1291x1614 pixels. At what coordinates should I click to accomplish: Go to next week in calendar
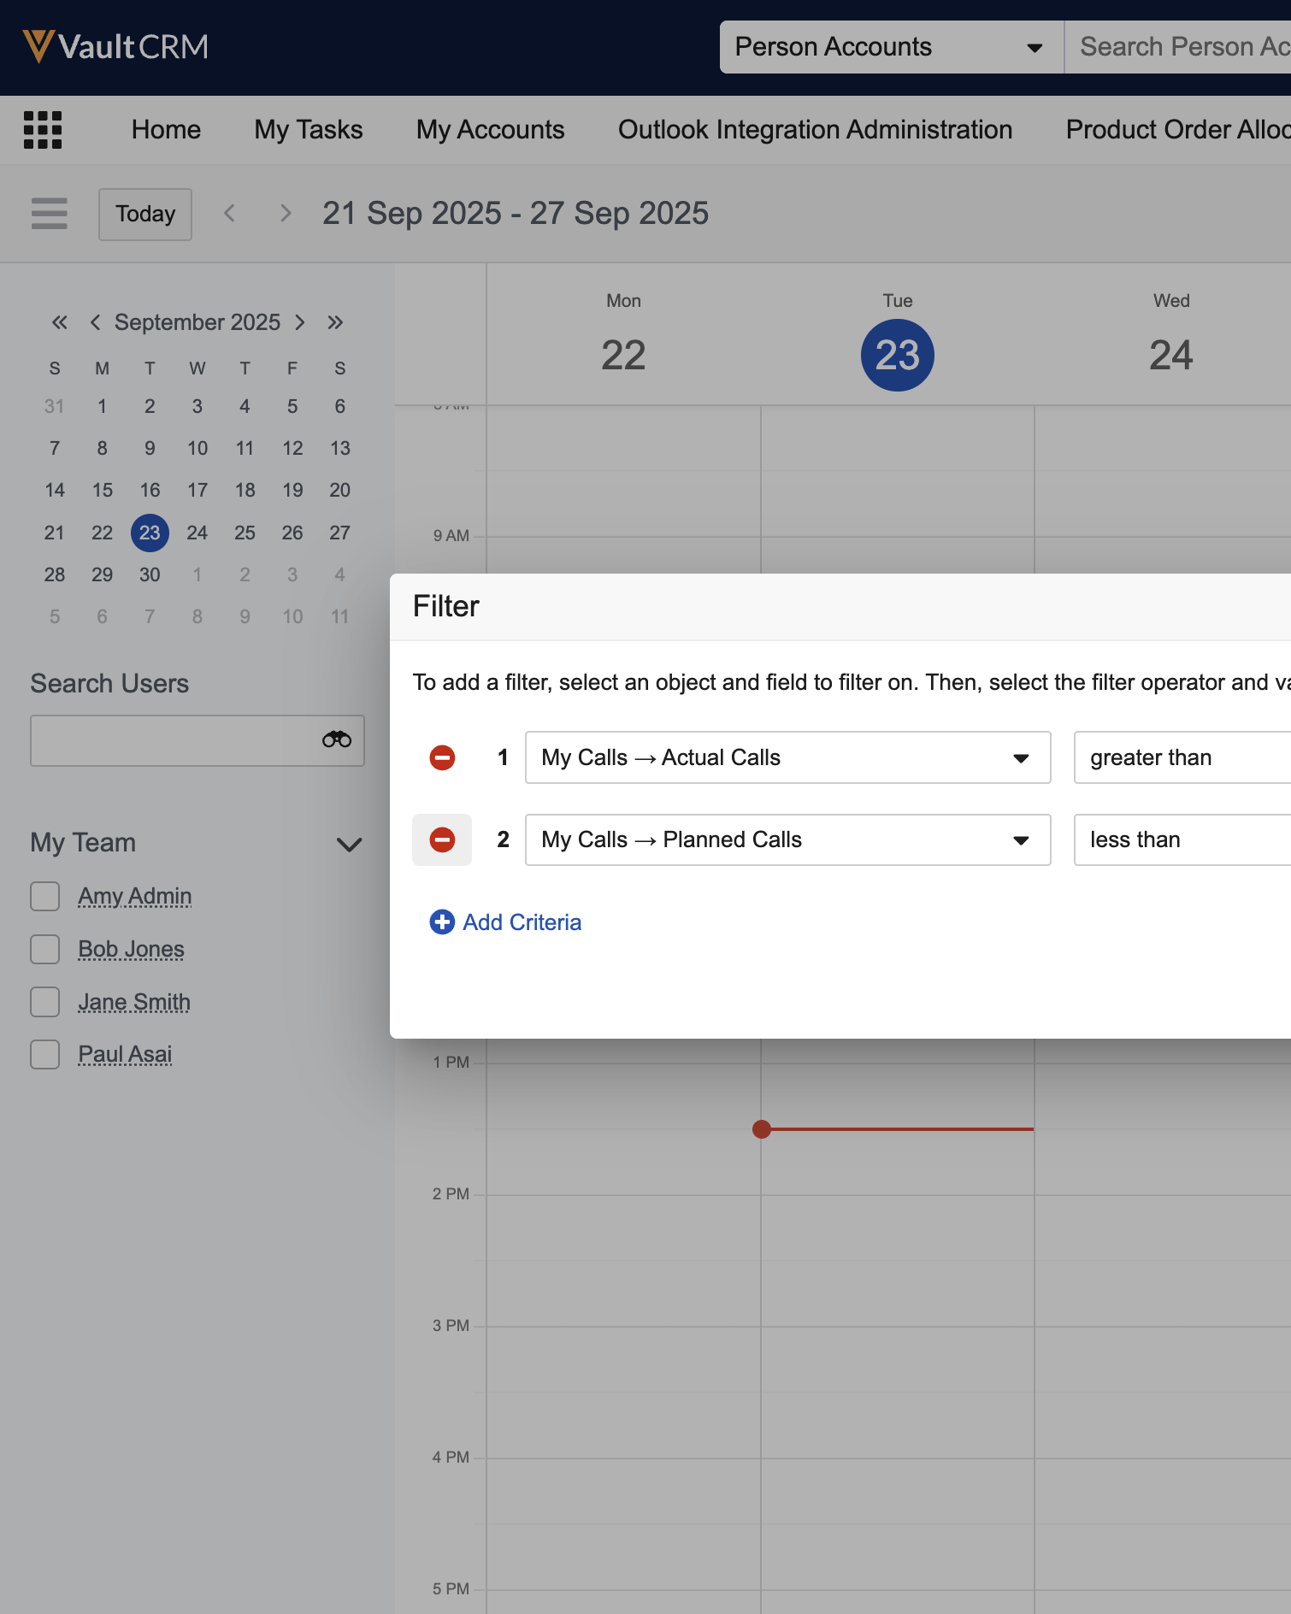[286, 214]
